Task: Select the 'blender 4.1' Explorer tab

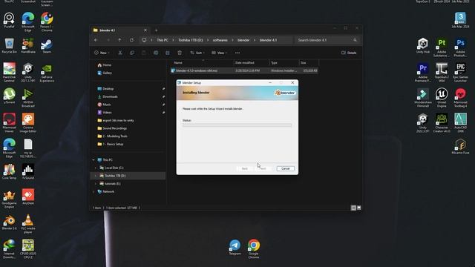Action: pyautogui.click(x=120, y=30)
